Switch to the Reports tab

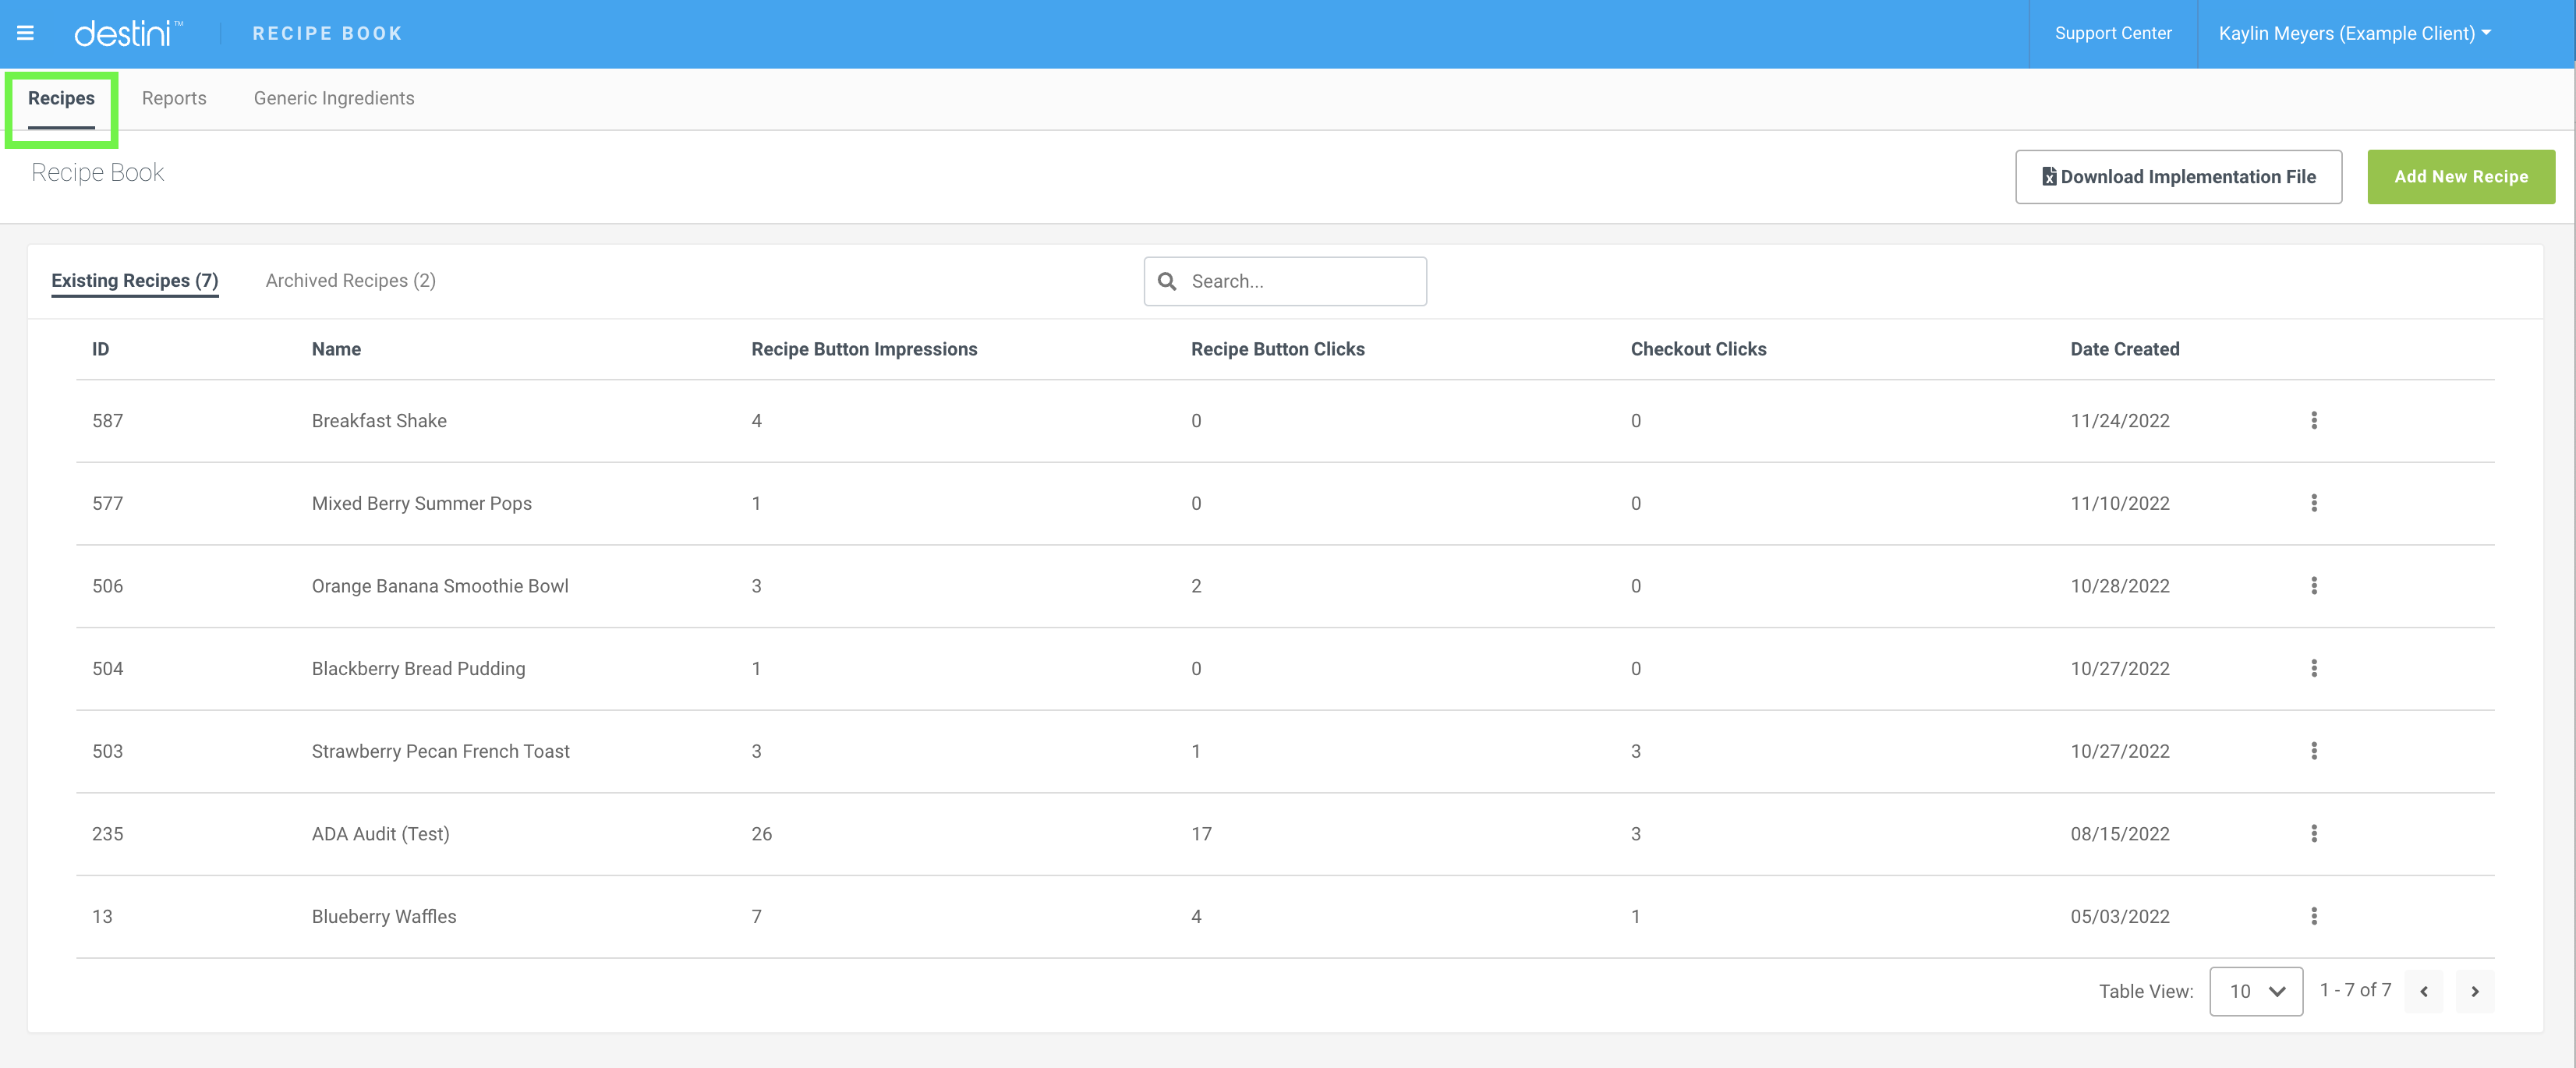click(174, 98)
